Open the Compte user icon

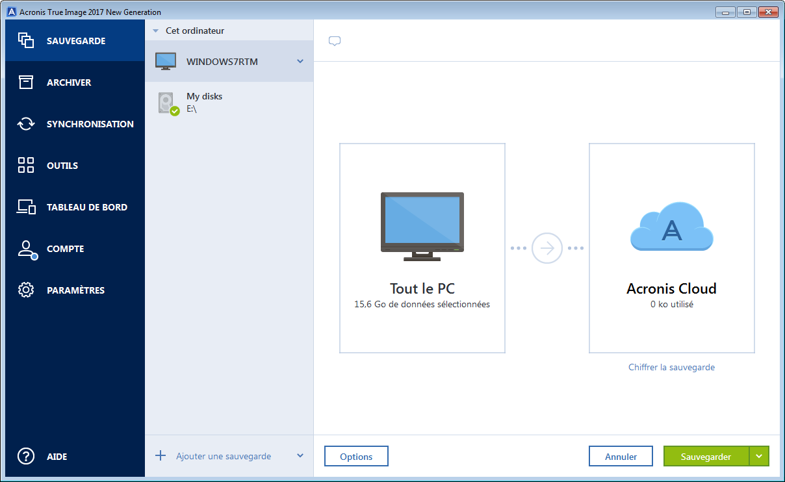(26, 249)
